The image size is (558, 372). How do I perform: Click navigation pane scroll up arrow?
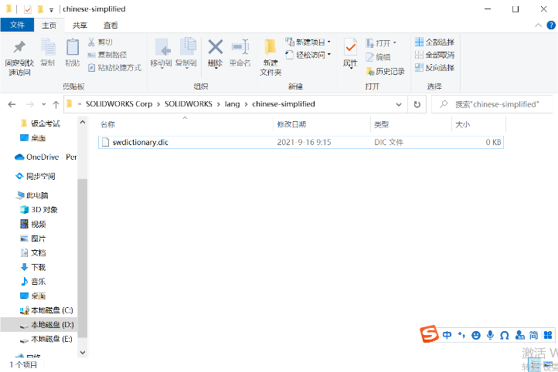pyautogui.click(x=83, y=122)
